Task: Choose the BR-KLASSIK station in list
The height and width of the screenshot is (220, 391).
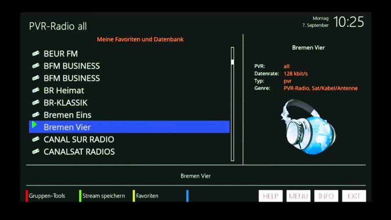Action: [x=65, y=102]
